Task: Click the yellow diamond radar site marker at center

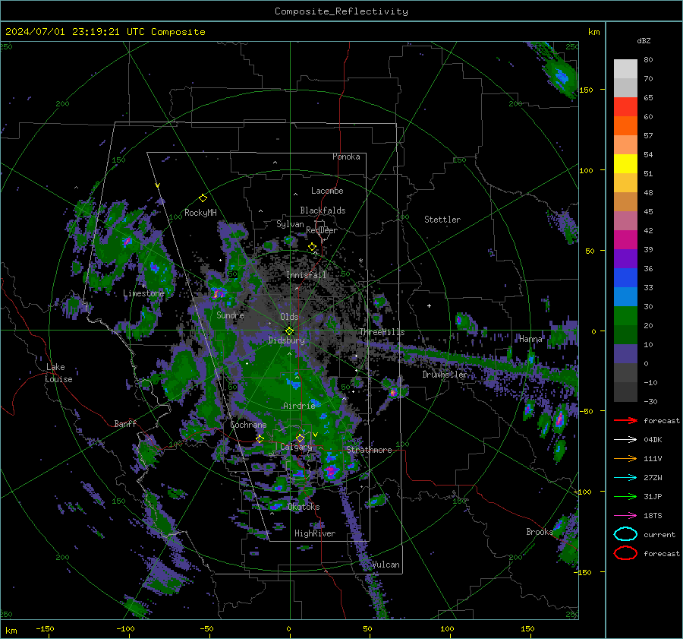Action: click(x=289, y=331)
